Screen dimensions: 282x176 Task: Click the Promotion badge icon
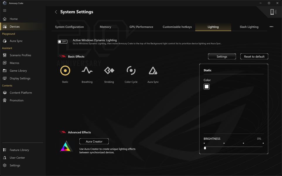(5, 100)
